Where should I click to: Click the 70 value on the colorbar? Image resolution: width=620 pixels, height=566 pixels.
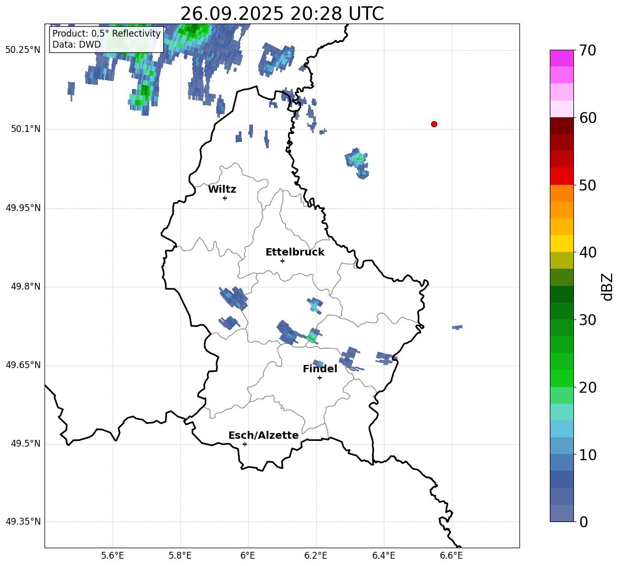click(x=588, y=50)
